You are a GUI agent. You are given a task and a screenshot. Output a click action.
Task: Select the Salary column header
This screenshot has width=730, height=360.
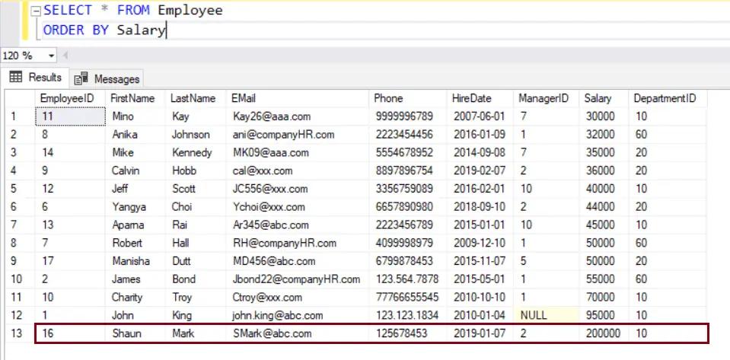[x=598, y=98]
